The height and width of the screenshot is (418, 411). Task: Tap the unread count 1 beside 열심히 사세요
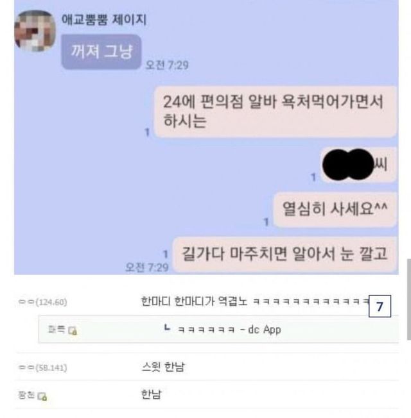(266, 222)
